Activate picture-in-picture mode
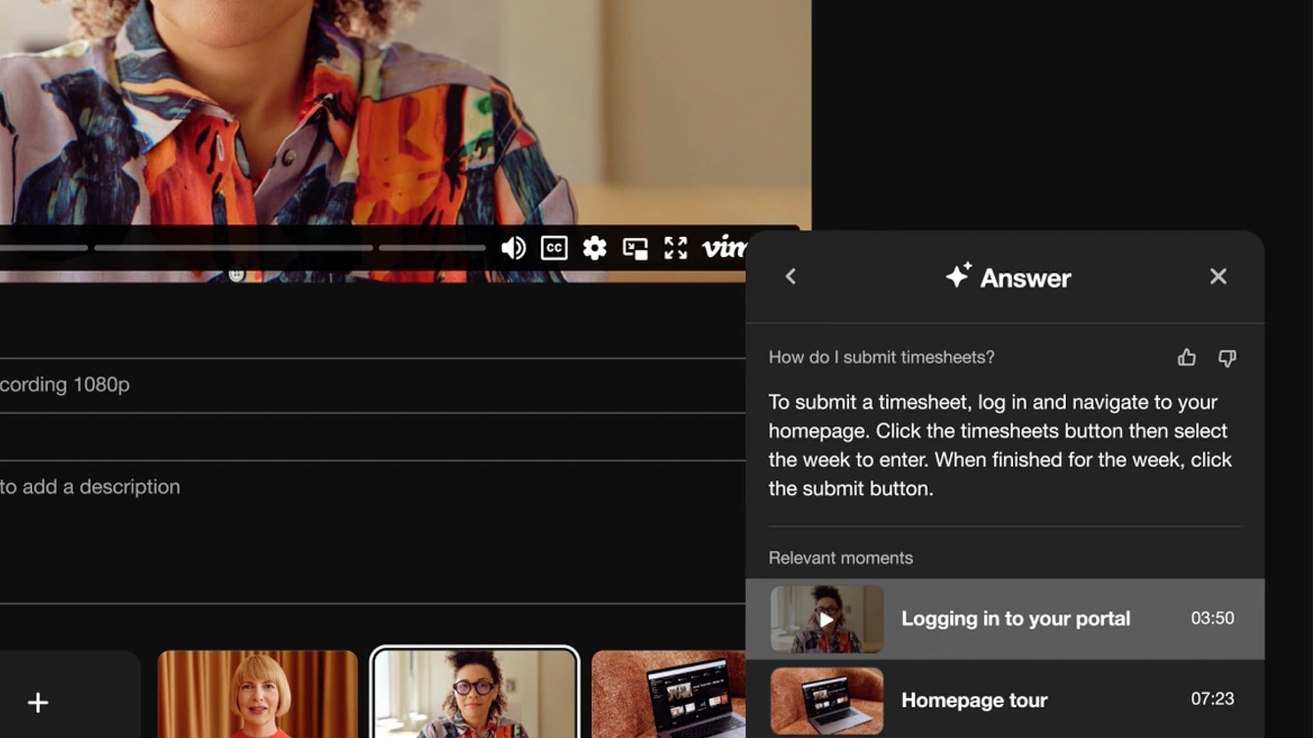1313x738 pixels. point(635,248)
